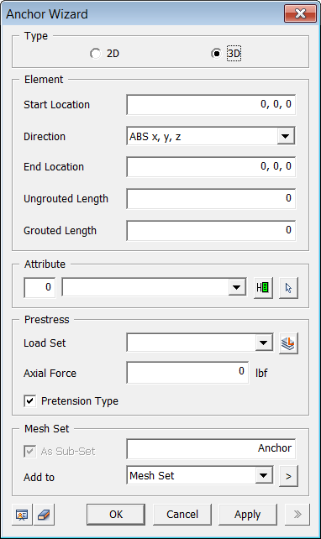Click the eraser reset icon
Viewport: 321px width, 539px height.
click(x=44, y=515)
